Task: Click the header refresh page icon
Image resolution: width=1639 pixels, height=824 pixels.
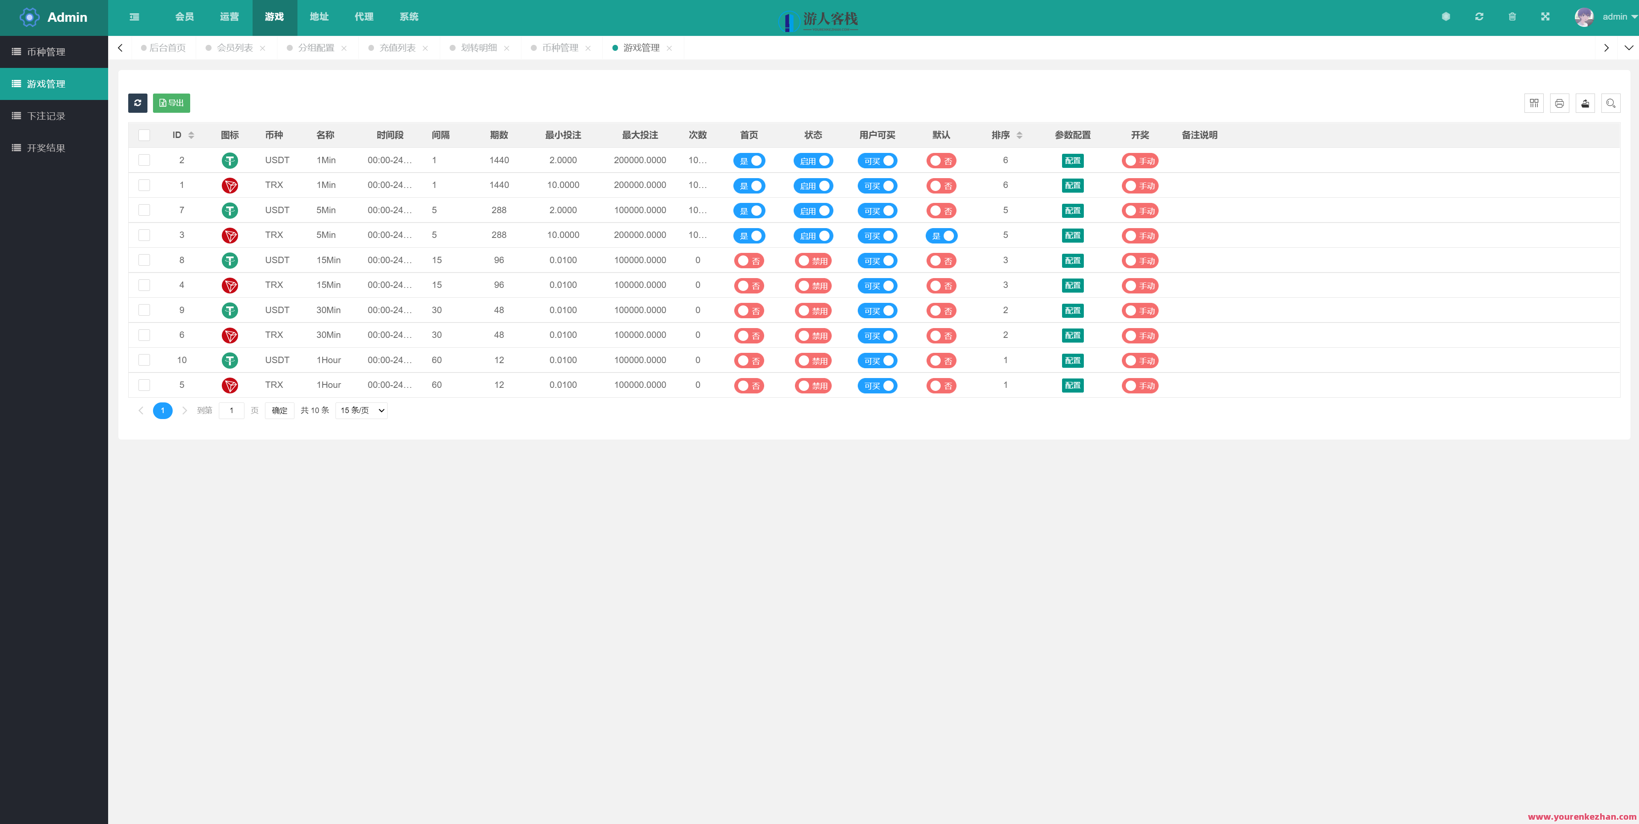Action: tap(1479, 17)
